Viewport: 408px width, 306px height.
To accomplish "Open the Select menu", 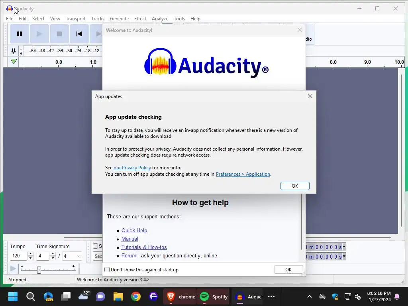I will point(39,19).
